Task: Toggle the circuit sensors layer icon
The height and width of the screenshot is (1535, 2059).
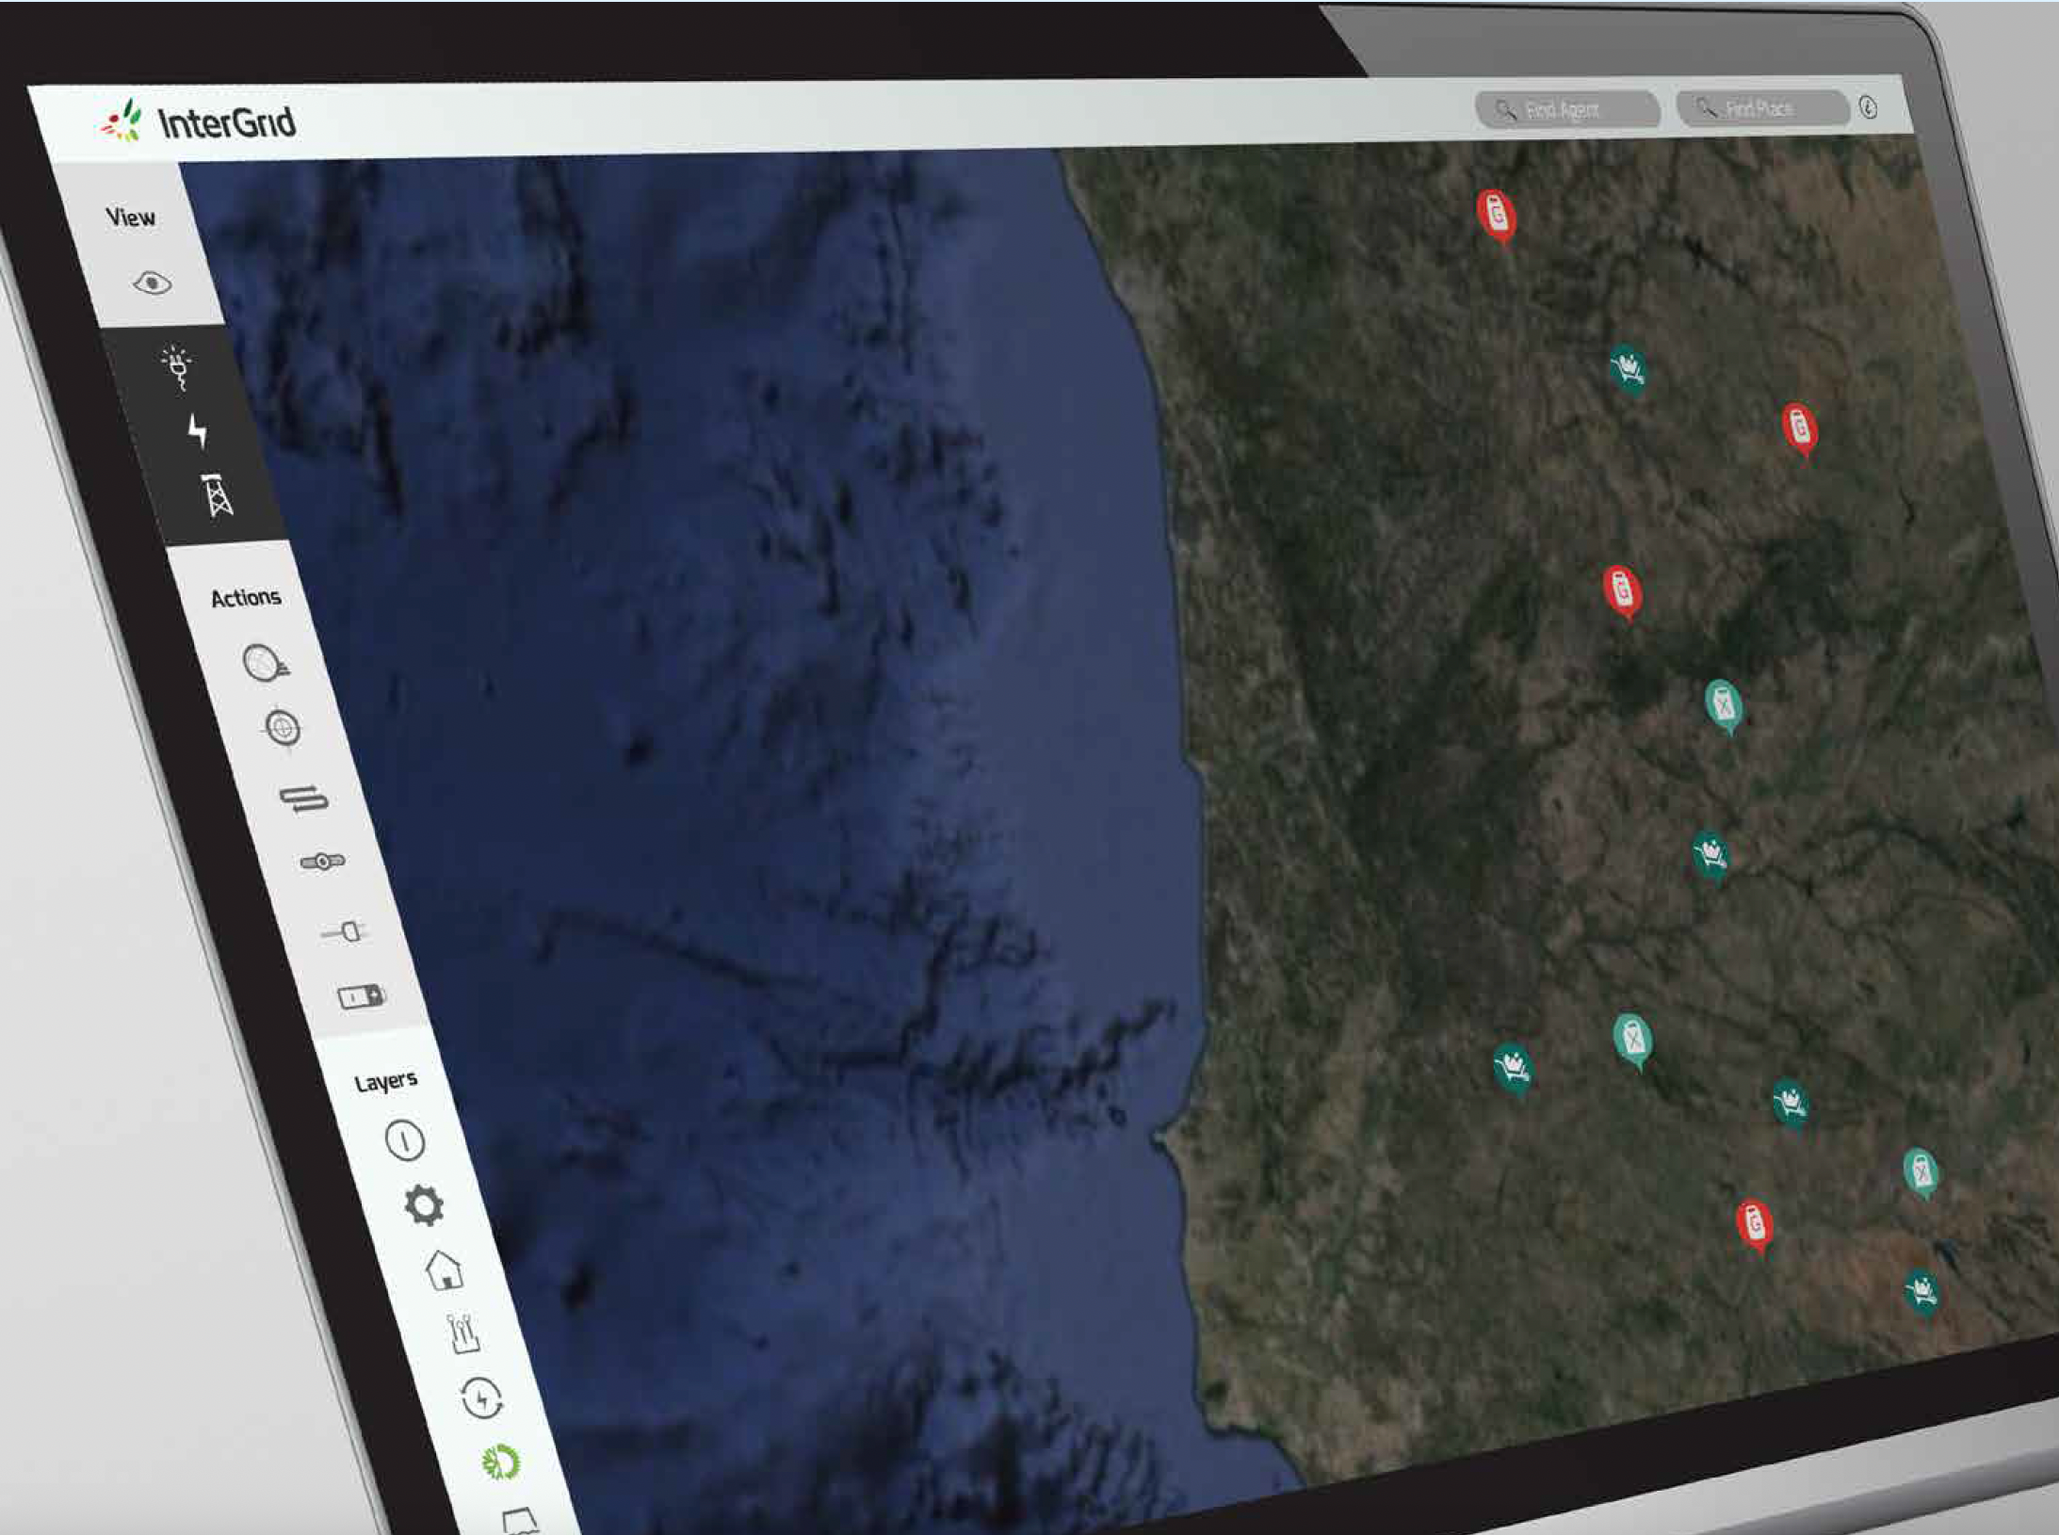Action: (x=462, y=1333)
